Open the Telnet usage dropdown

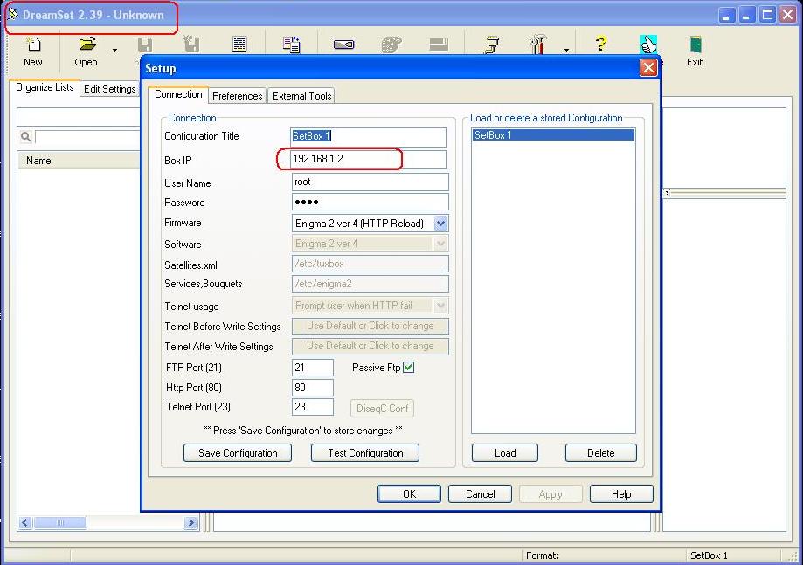(x=440, y=306)
